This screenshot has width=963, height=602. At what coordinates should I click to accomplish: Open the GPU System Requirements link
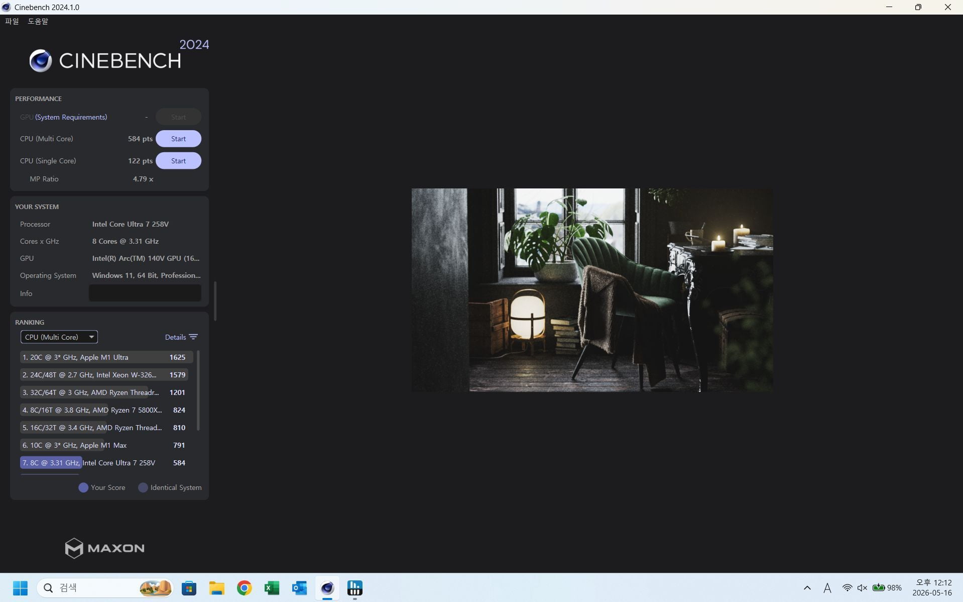71,117
